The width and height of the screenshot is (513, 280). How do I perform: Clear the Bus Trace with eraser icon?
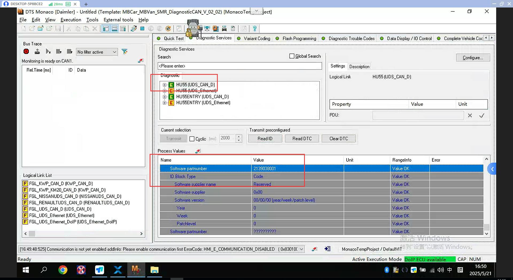tap(141, 61)
